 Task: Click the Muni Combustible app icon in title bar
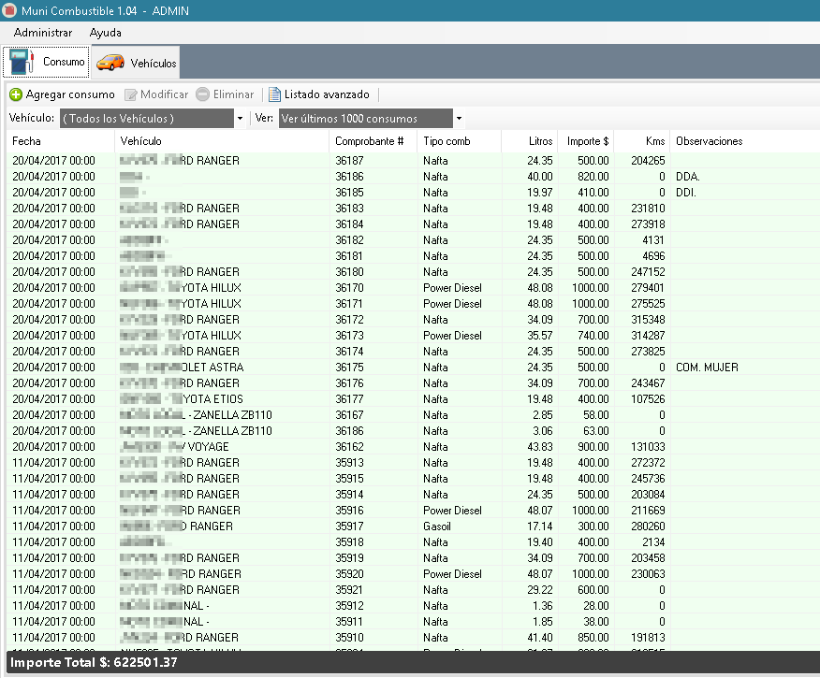click(x=9, y=10)
